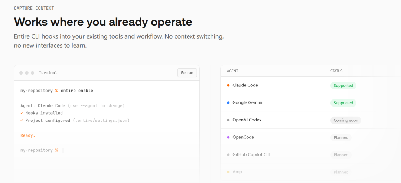Click the checkmark next to Hooks installed
Screen dimensions: 401x183
[22, 113]
